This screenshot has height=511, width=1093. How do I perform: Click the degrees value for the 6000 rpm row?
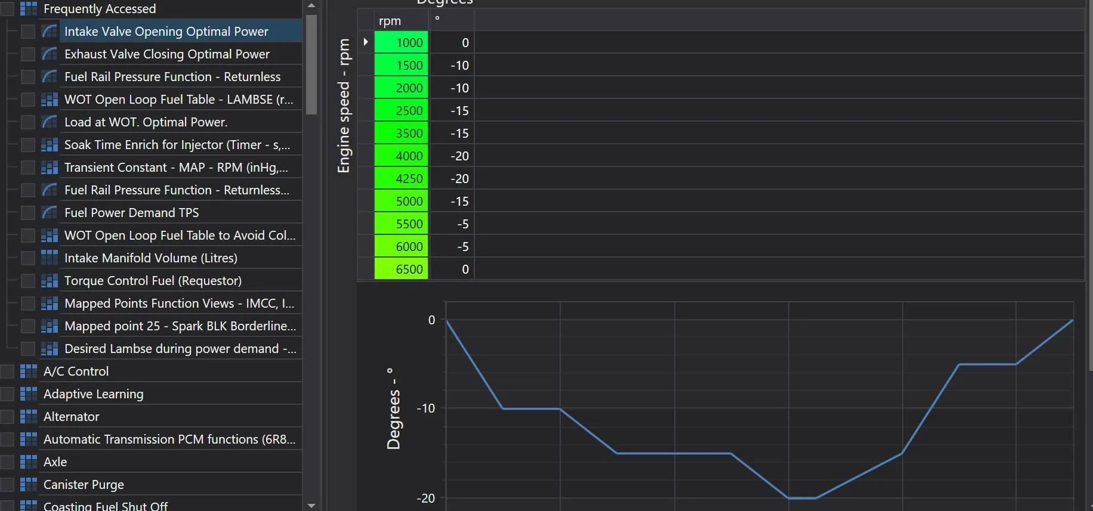(452, 246)
